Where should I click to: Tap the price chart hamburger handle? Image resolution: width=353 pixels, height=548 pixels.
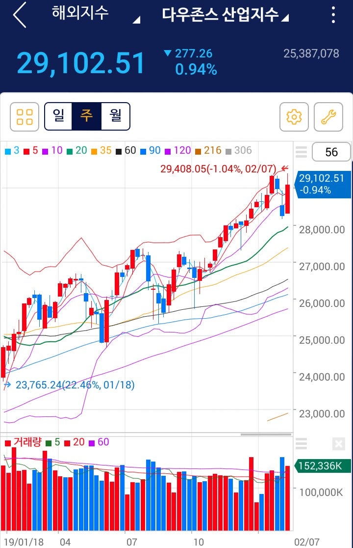[302, 152]
